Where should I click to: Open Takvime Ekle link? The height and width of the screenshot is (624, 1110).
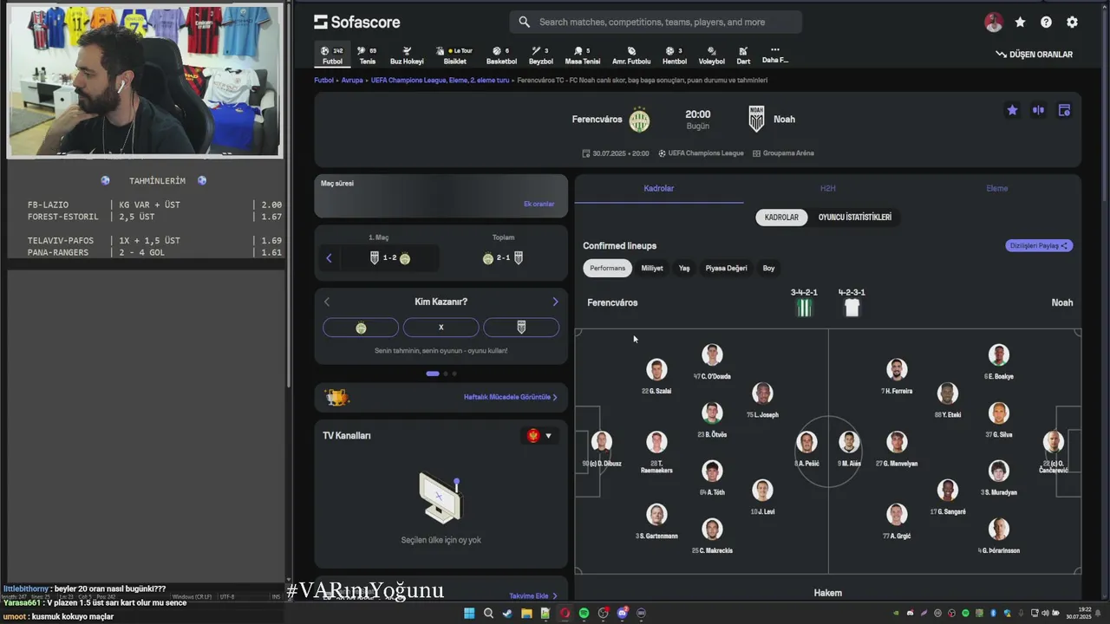533,596
